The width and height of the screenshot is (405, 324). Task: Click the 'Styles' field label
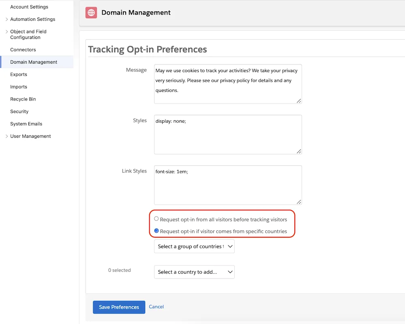[140, 121]
